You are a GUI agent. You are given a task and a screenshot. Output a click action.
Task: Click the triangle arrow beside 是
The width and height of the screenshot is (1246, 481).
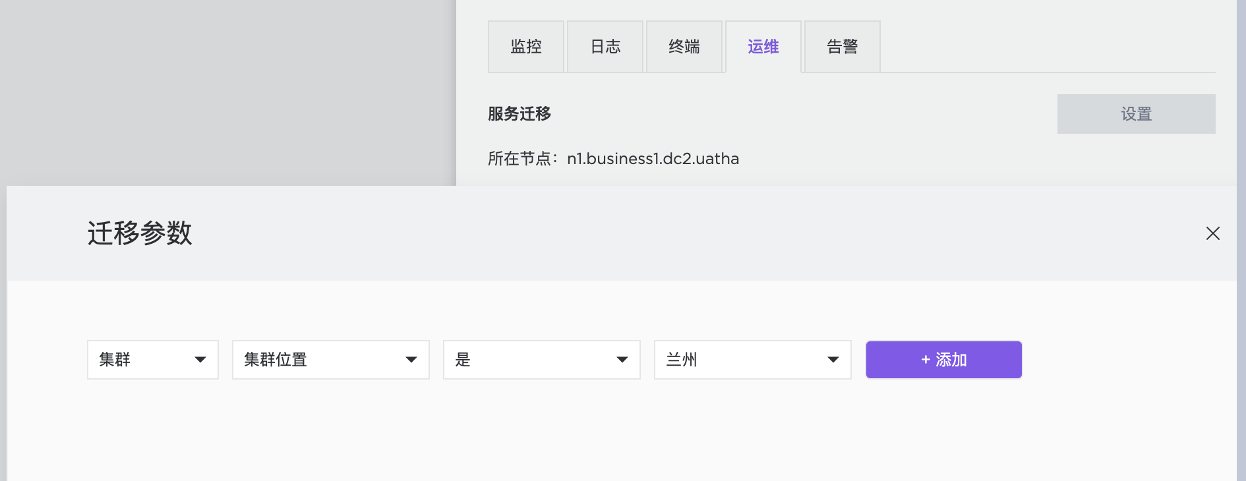click(x=622, y=360)
